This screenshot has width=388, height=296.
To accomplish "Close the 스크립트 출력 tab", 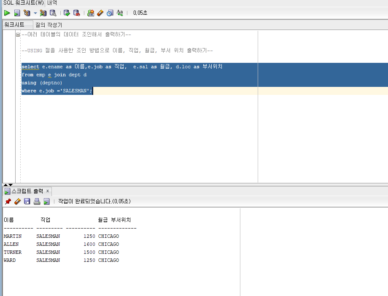I will pos(48,191).
